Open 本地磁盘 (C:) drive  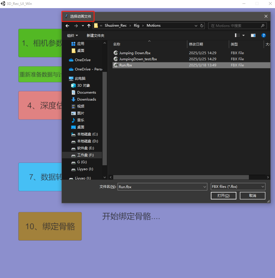[x=85, y=134]
